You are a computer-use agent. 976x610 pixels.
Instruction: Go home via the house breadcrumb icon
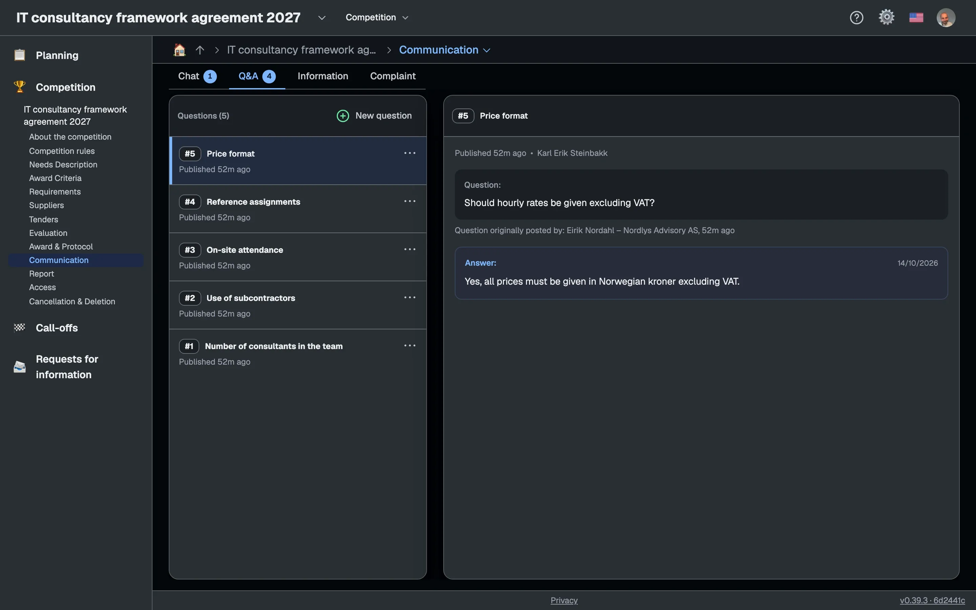(180, 49)
